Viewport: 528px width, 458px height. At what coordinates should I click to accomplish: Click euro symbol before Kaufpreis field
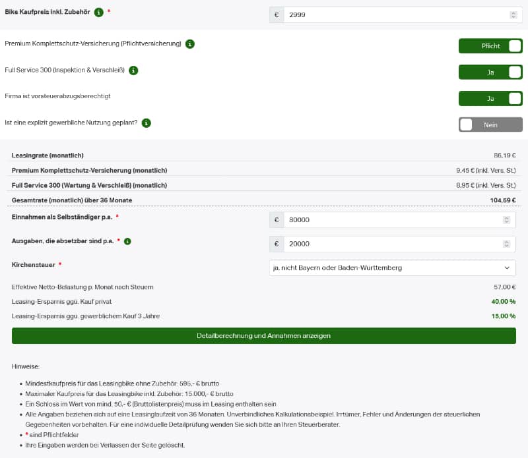277,13
